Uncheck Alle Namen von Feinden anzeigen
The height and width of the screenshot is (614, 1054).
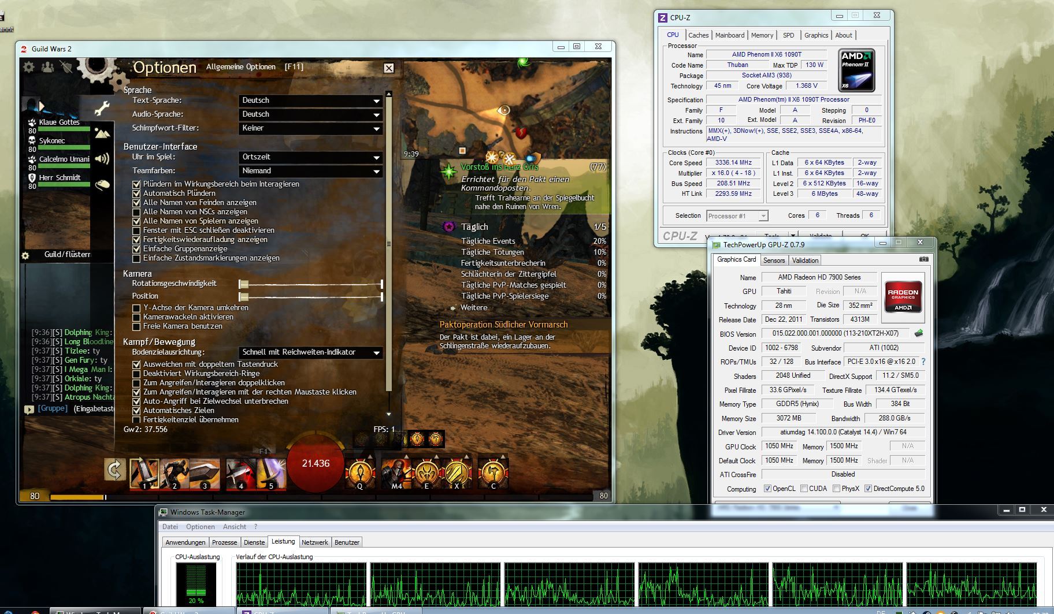pos(136,203)
